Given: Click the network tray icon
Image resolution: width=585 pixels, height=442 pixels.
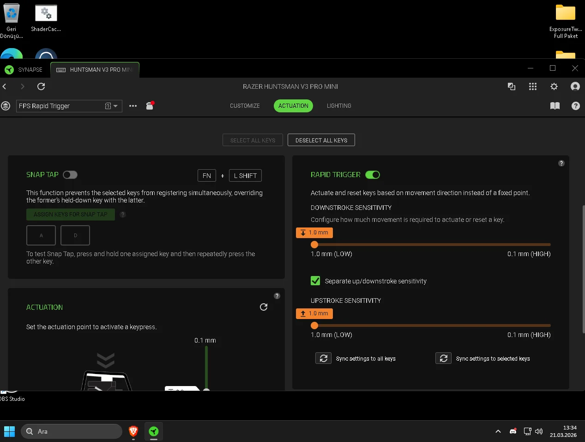Looking at the screenshot, I should point(527,431).
